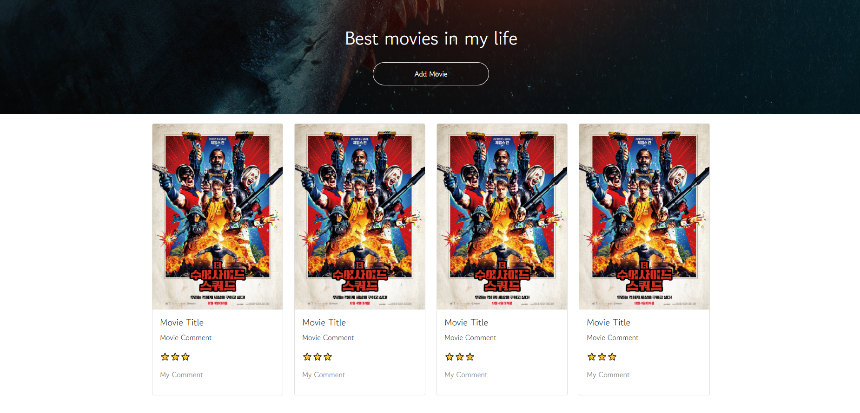
Task: Click first star in the third card
Action: coord(450,357)
